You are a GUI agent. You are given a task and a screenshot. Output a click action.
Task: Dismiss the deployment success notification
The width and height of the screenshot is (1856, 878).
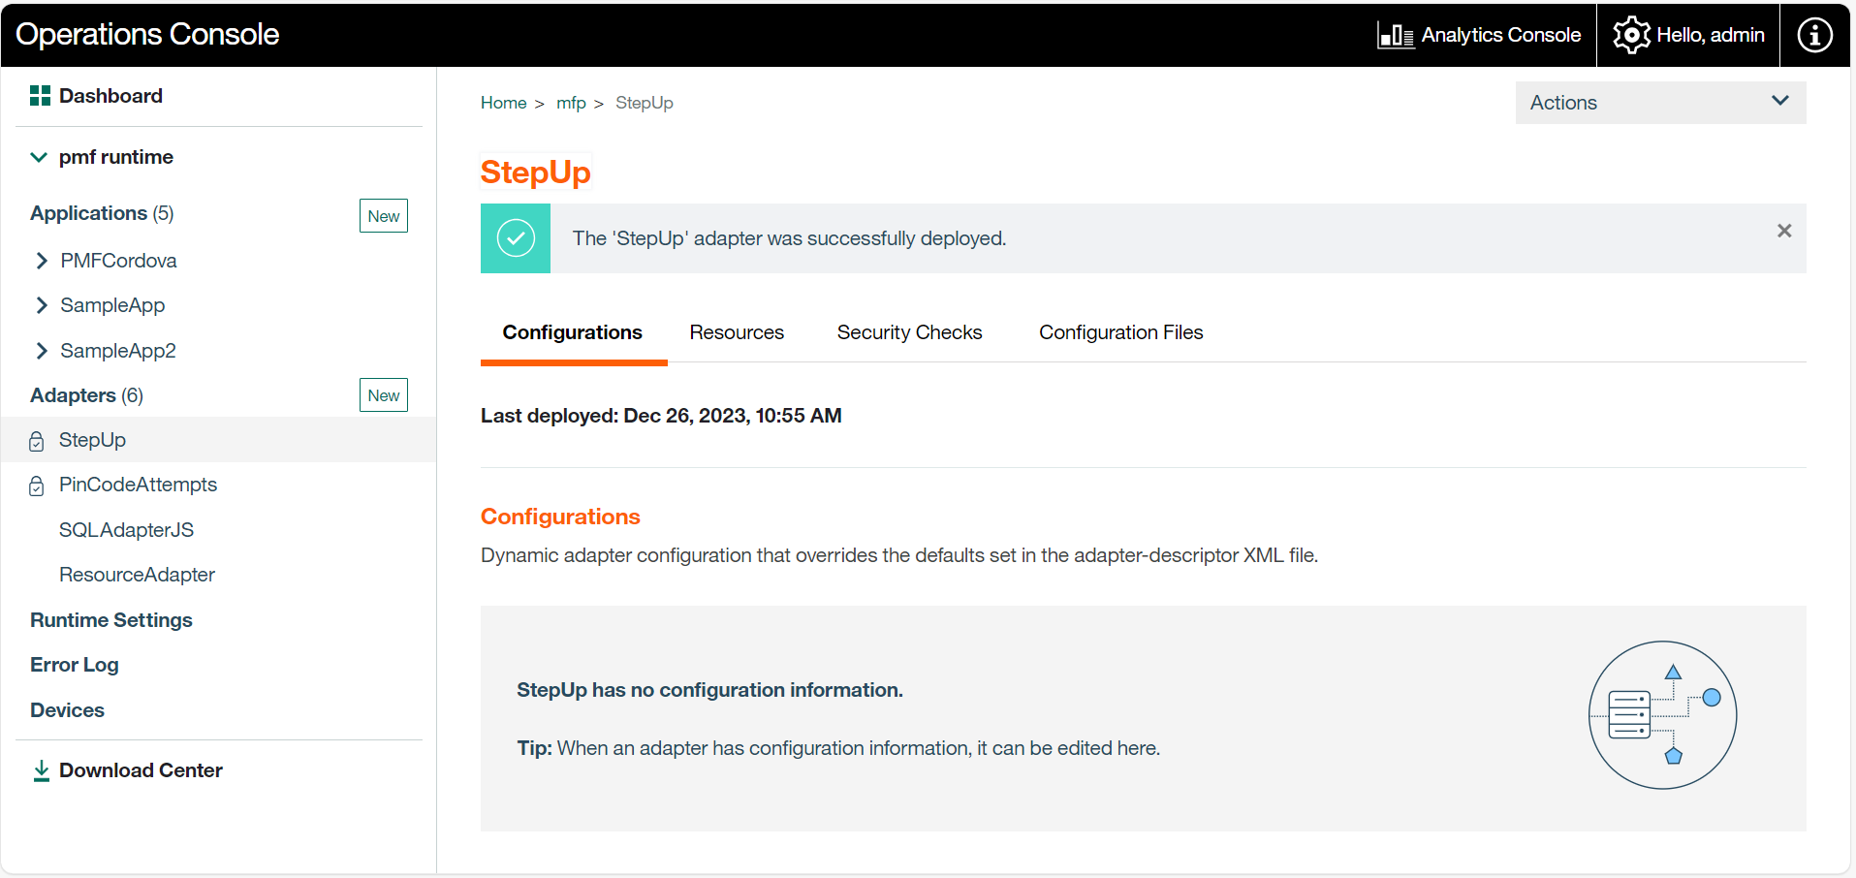[x=1783, y=231]
